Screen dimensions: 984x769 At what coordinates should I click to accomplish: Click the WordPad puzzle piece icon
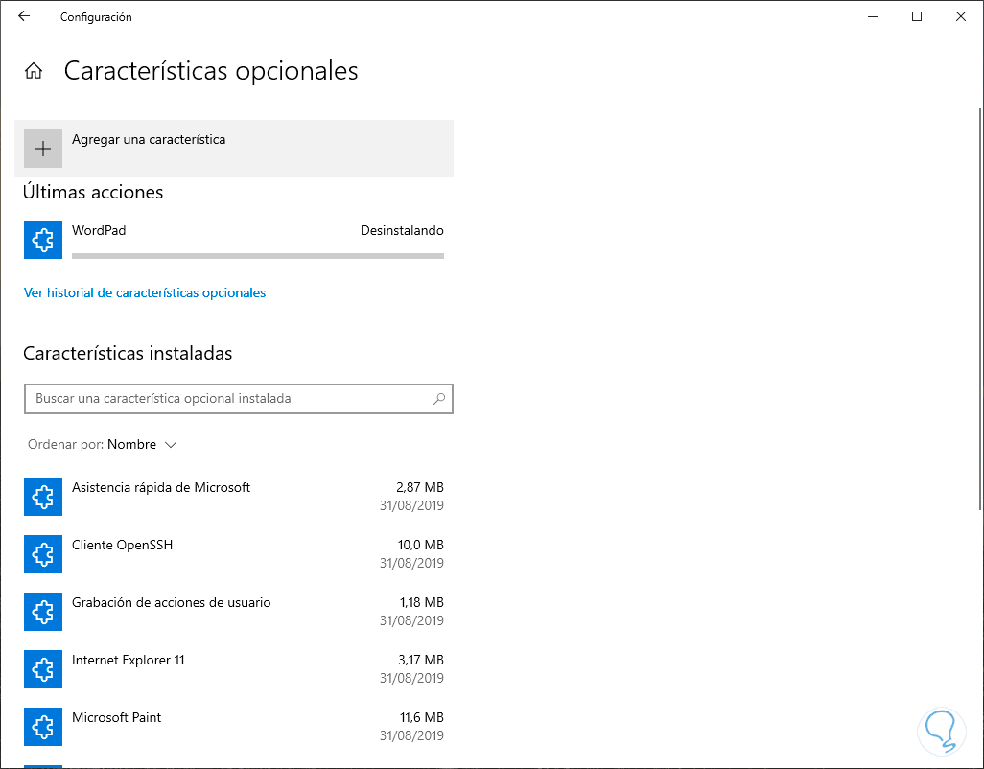point(43,240)
